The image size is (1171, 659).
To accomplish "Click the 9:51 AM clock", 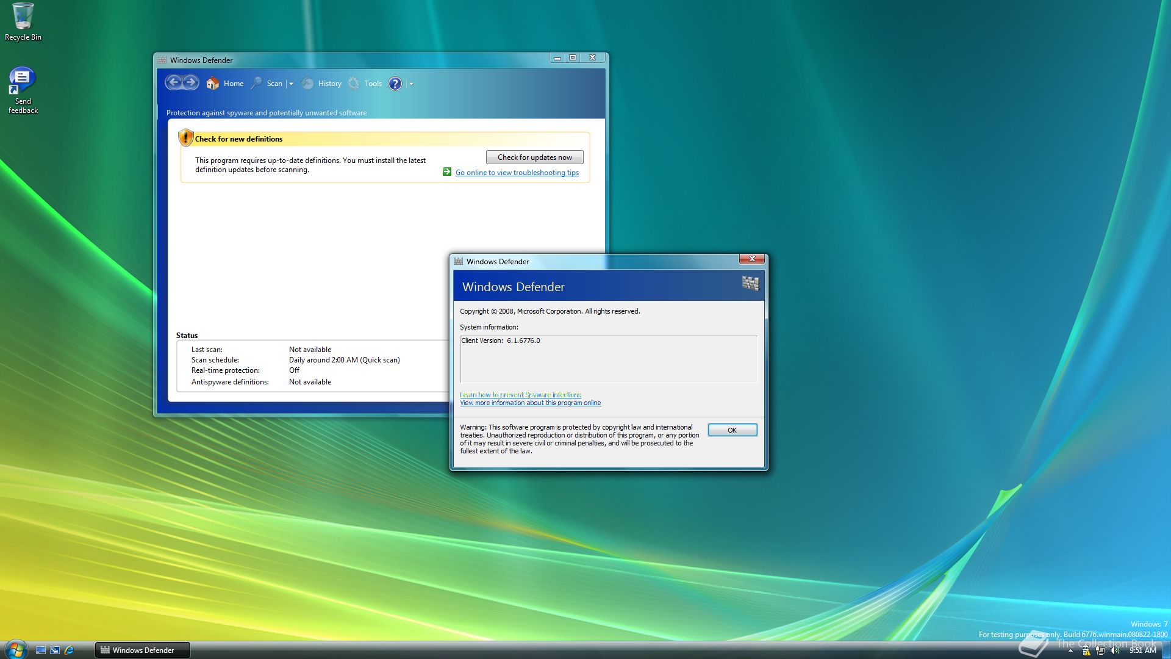I will pos(1143,650).
